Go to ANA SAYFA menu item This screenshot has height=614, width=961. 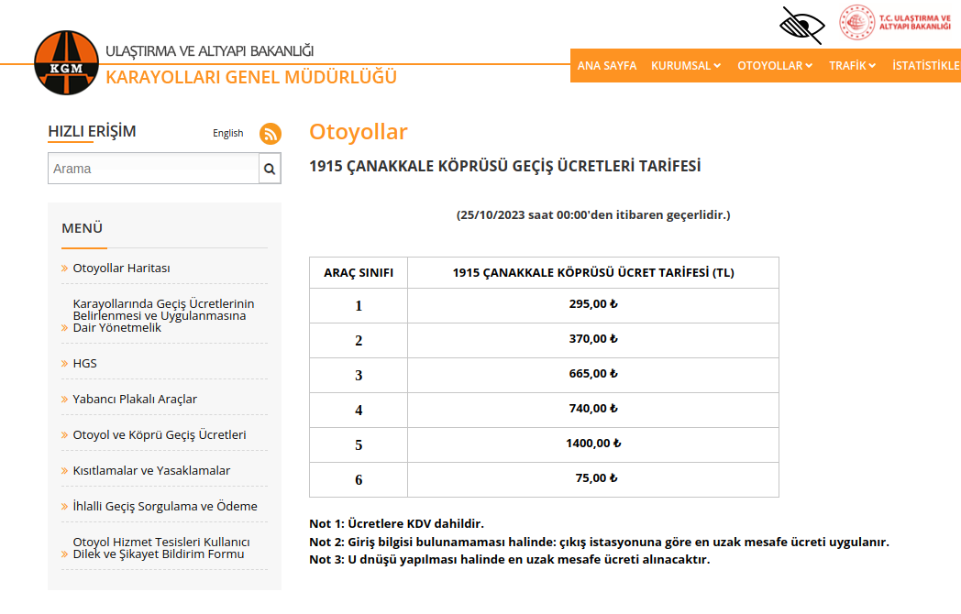[606, 66]
